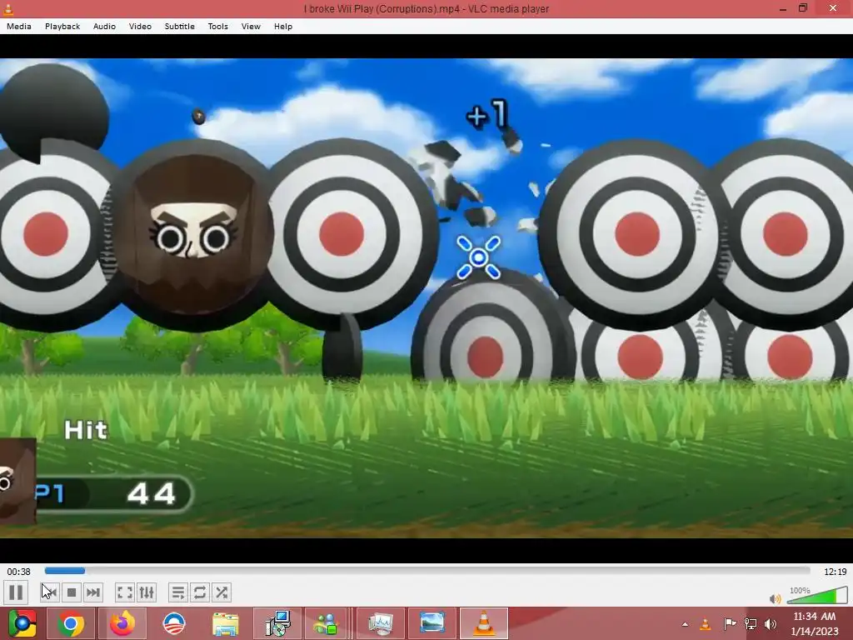
Task: Open the Video menu
Action: [x=140, y=26]
